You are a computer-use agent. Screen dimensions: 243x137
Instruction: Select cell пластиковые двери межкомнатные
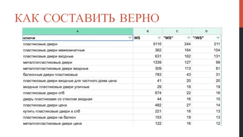tap(78, 50)
